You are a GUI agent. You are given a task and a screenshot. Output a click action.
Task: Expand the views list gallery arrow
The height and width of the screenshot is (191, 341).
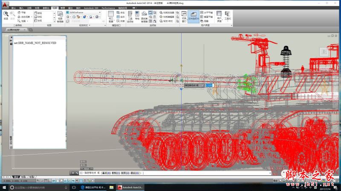point(54,22)
